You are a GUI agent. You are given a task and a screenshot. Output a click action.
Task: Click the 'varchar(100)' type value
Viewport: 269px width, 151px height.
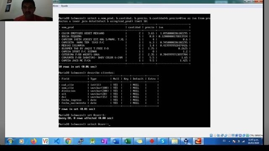(100, 88)
